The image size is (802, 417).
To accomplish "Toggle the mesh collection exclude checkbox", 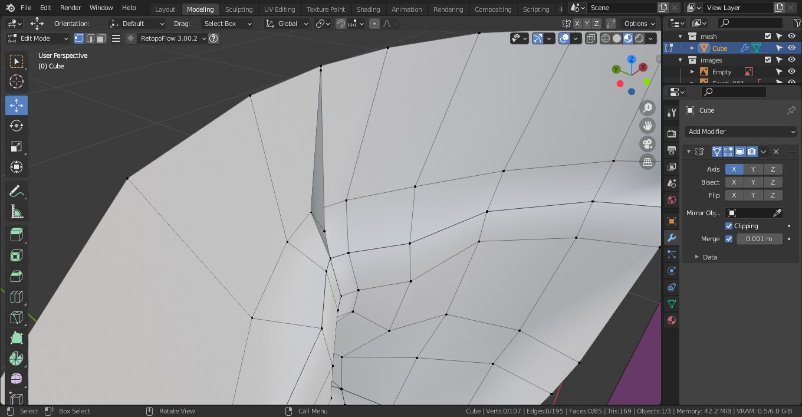I will point(768,37).
